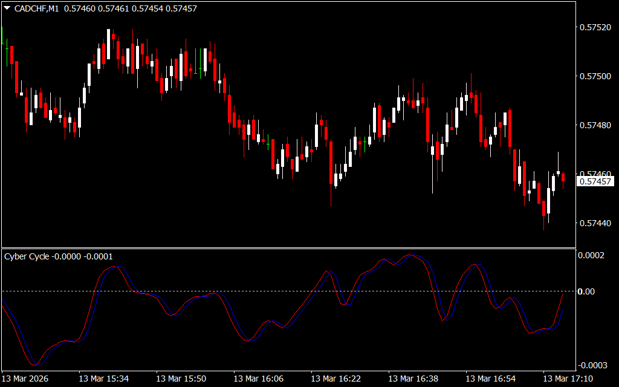Viewport: 619px width, 387px height.
Task: Select the 0.57500 price scale label
Action: pos(595,76)
